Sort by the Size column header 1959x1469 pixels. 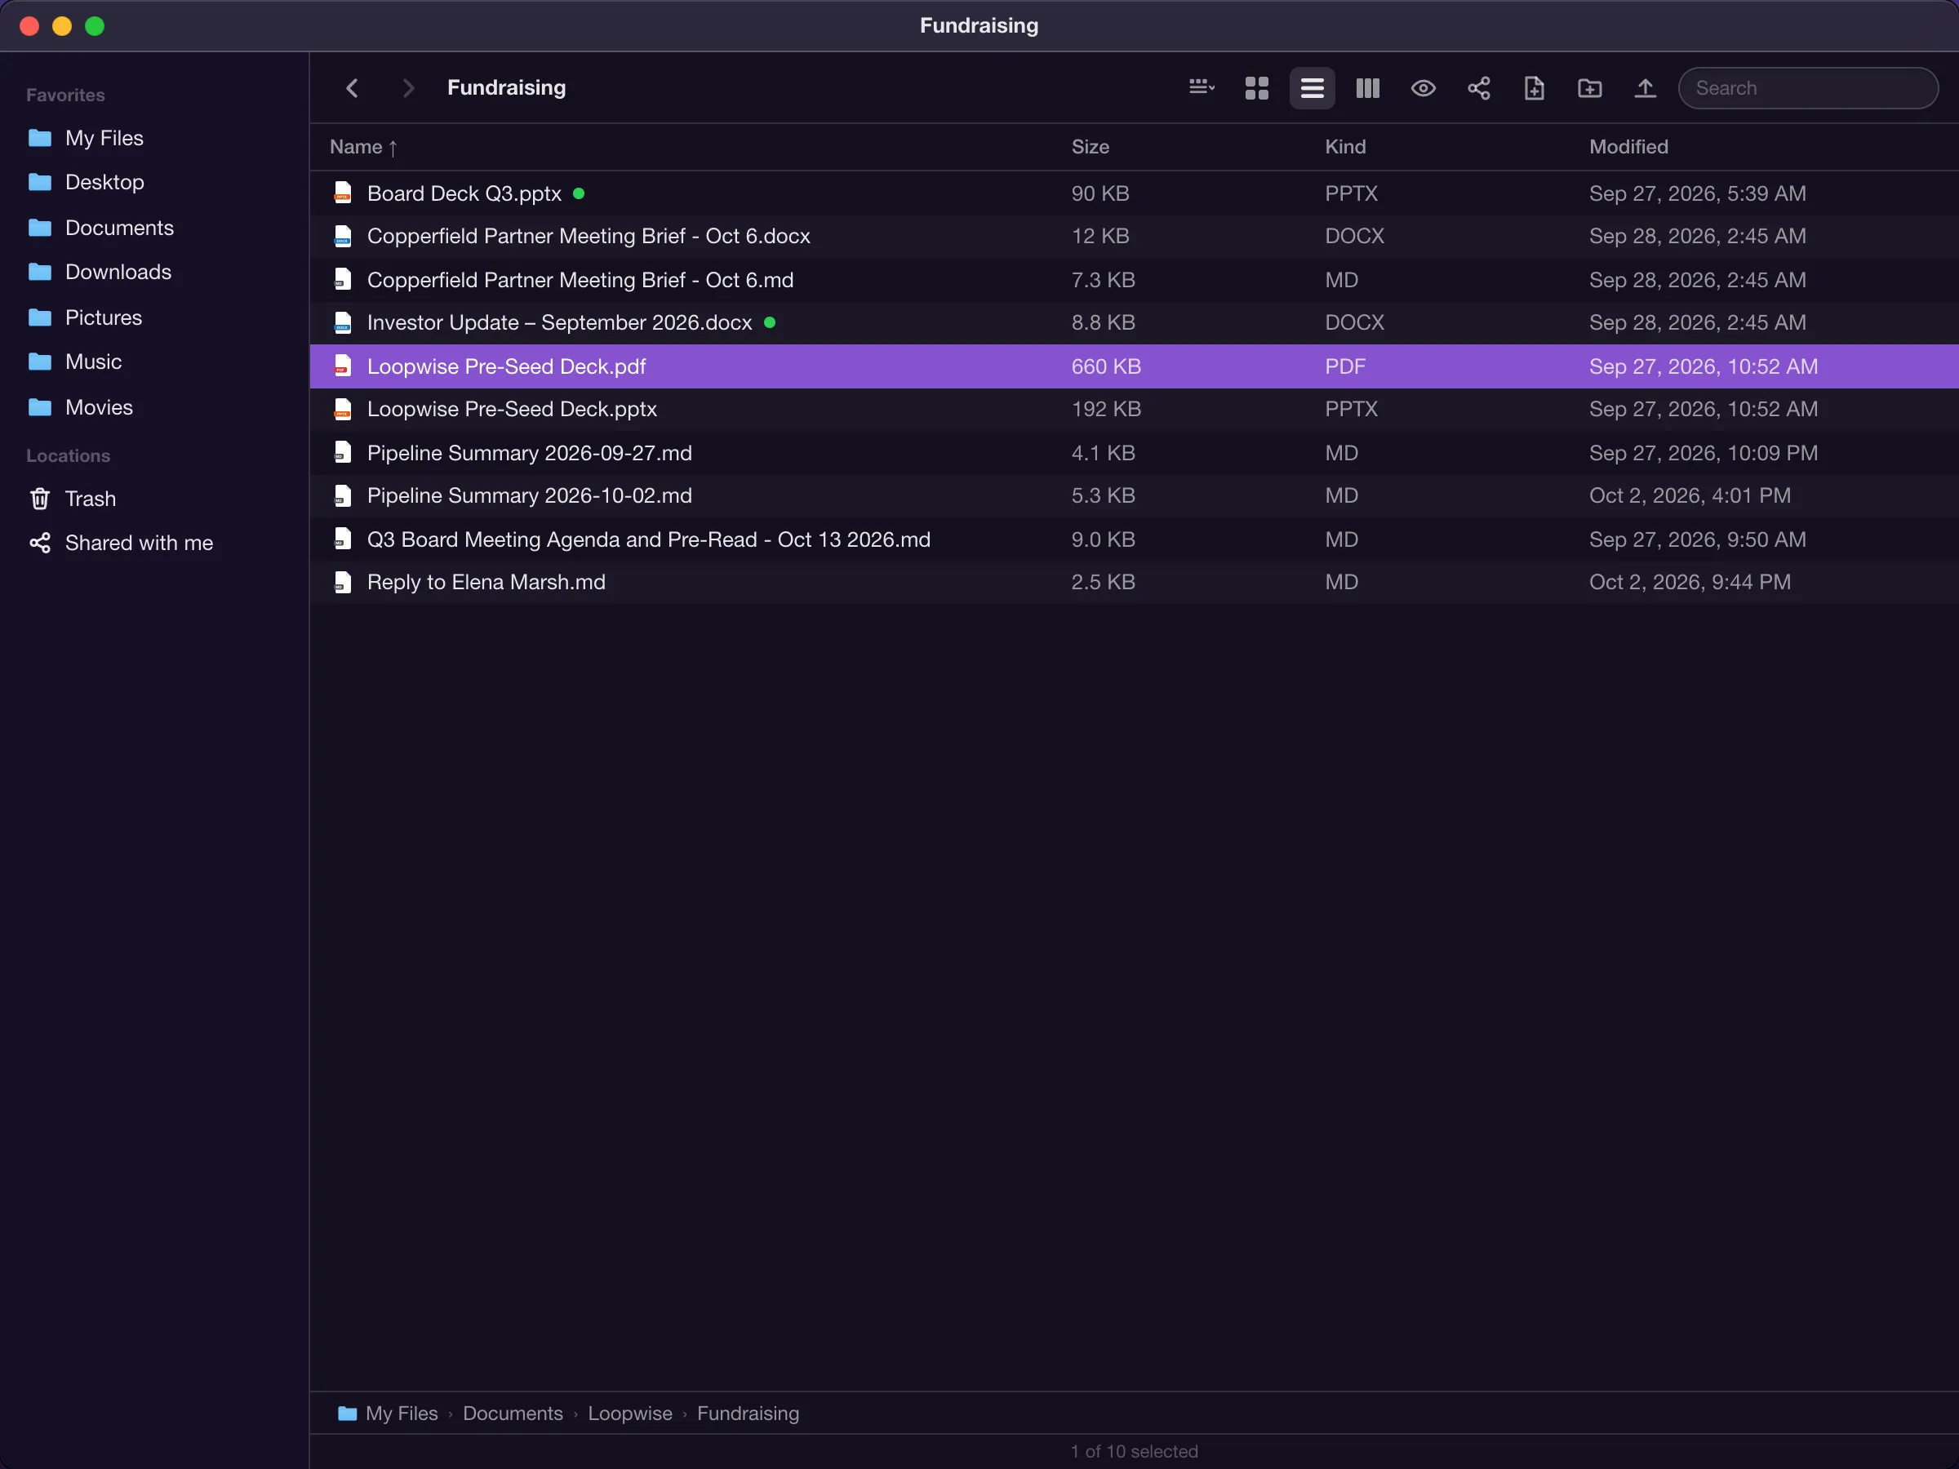click(1091, 147)
